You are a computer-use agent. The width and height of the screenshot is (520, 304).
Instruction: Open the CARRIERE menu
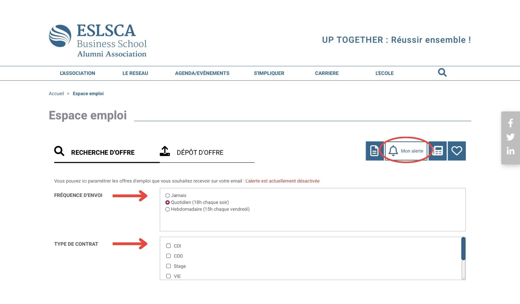coord(327,73)
